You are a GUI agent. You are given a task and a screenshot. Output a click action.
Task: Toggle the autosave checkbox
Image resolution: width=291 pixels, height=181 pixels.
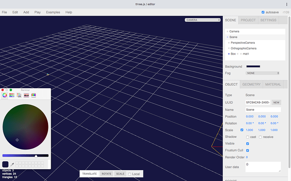click(263, 12)
